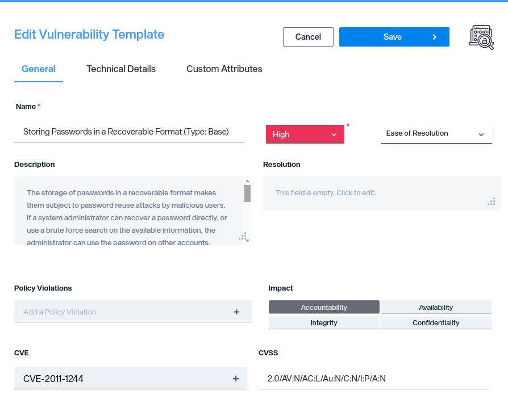508x407 pixels.
Task: Click the arrow icon on Save button
Action: coord(435,37)
